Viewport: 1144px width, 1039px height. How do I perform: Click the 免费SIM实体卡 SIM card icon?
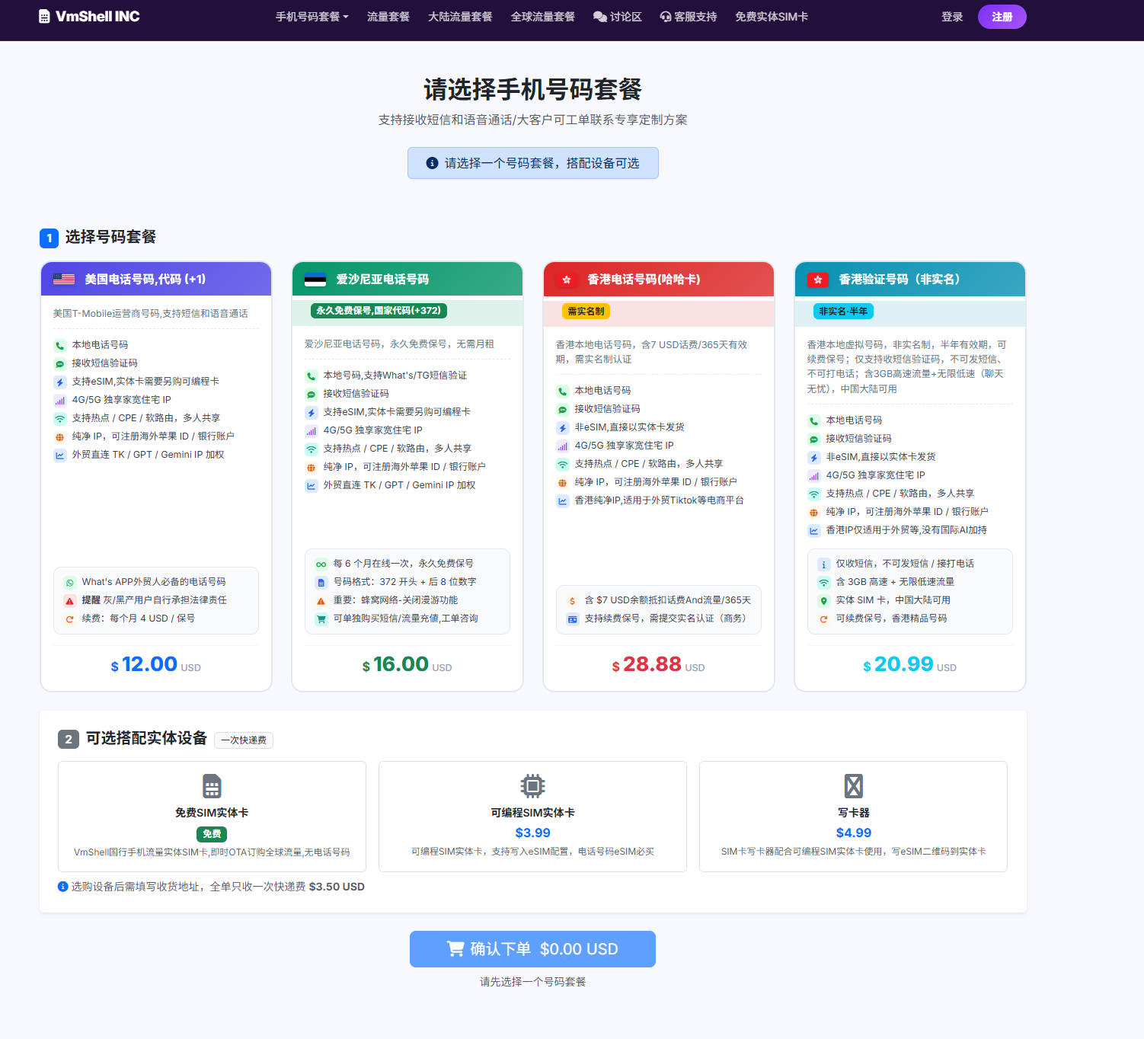point(212,785)
